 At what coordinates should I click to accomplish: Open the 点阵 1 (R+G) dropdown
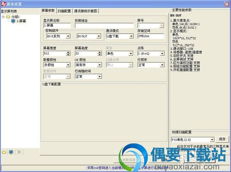162,53
